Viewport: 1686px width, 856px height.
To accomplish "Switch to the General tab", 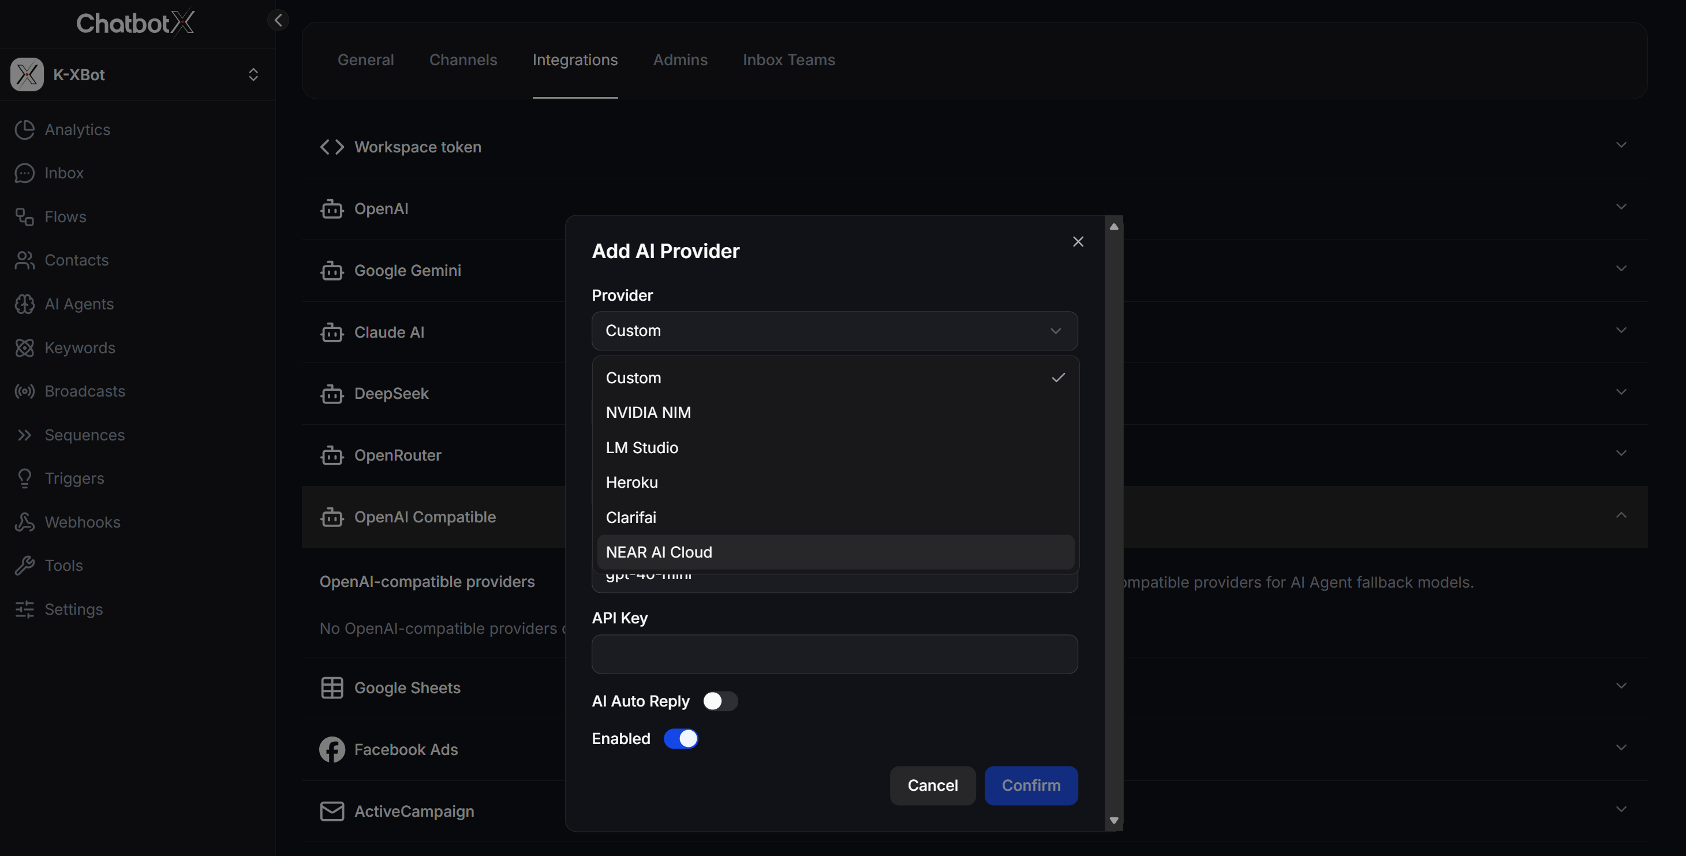I will coord(365,59).
